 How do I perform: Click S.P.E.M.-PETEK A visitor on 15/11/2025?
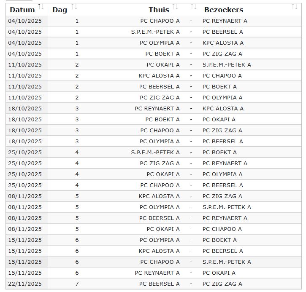(227, 262)
